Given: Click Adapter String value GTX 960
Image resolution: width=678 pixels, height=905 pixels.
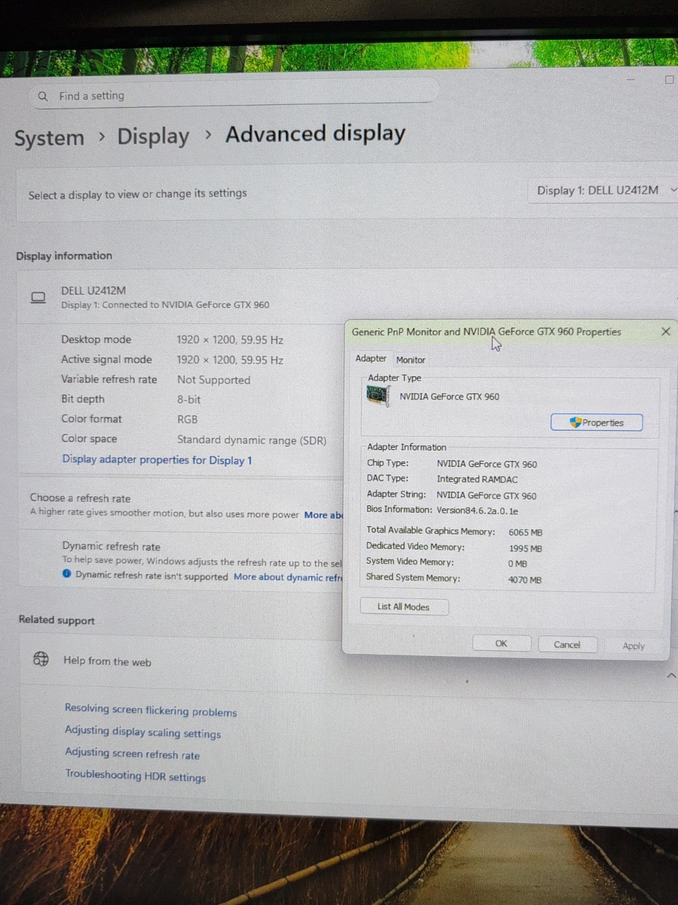Looking at the screenshot, I should tap(486, 496).
